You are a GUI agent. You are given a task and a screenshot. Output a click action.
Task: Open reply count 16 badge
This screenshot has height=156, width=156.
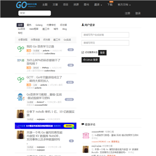pyautogui.click(x=71, y=65)
